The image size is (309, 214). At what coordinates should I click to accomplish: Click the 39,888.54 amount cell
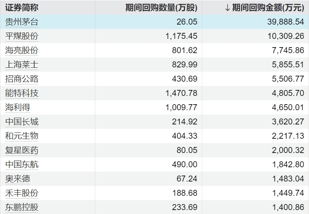point(256,22)
